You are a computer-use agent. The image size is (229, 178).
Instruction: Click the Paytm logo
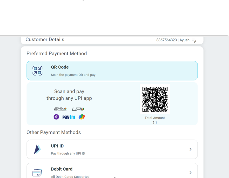[69, 117]
